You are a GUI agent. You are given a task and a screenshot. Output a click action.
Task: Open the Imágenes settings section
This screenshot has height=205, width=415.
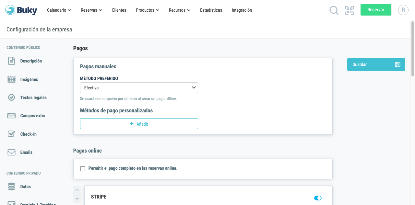29,79
